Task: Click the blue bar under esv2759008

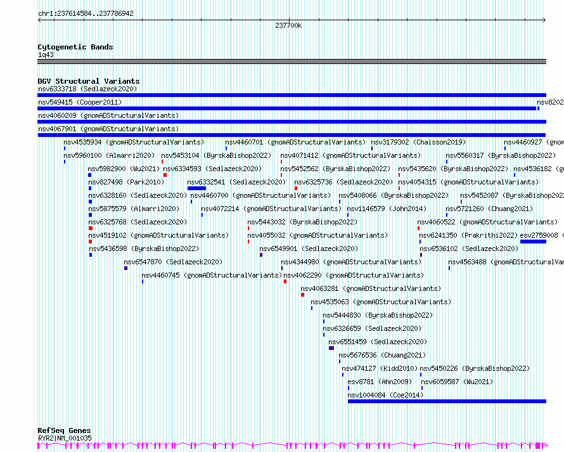Action: coord(533,242)
